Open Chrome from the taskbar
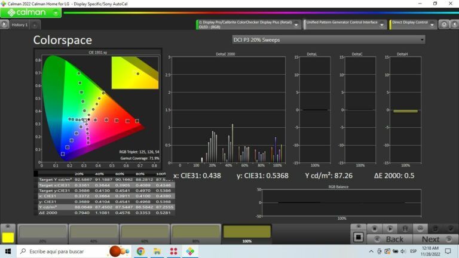Screen dimensions: 459x258 pyautogui.click(x=140, y=251)
